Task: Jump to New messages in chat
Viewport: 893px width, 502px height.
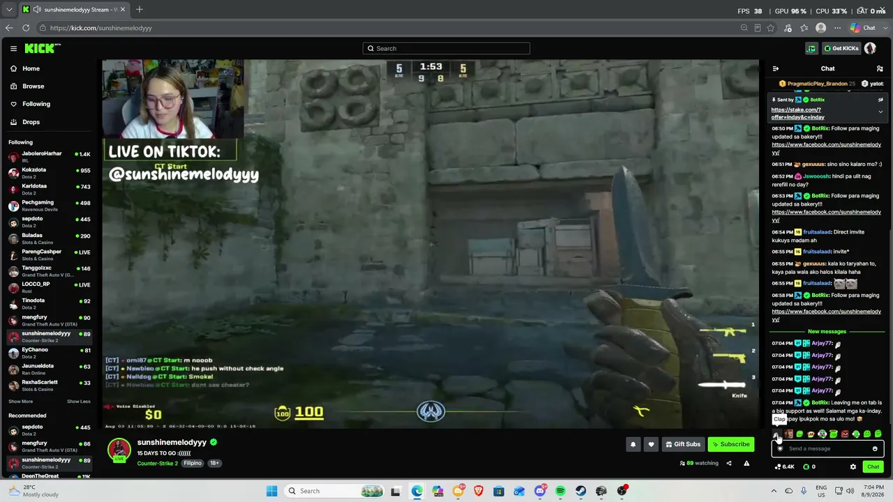Action: click(x=827, y=331)
